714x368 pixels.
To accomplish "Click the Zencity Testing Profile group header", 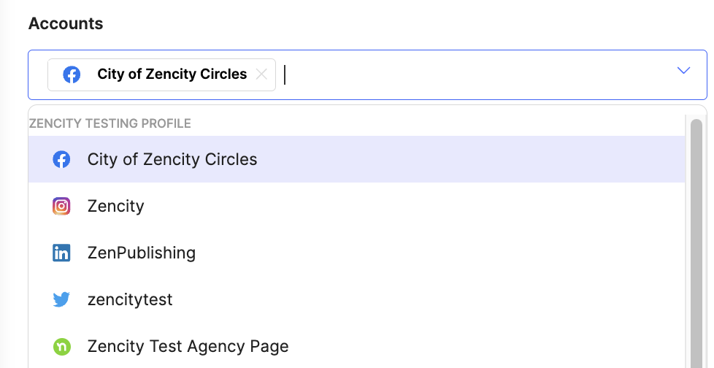I will pyautogui.click(x=110, y=123).
